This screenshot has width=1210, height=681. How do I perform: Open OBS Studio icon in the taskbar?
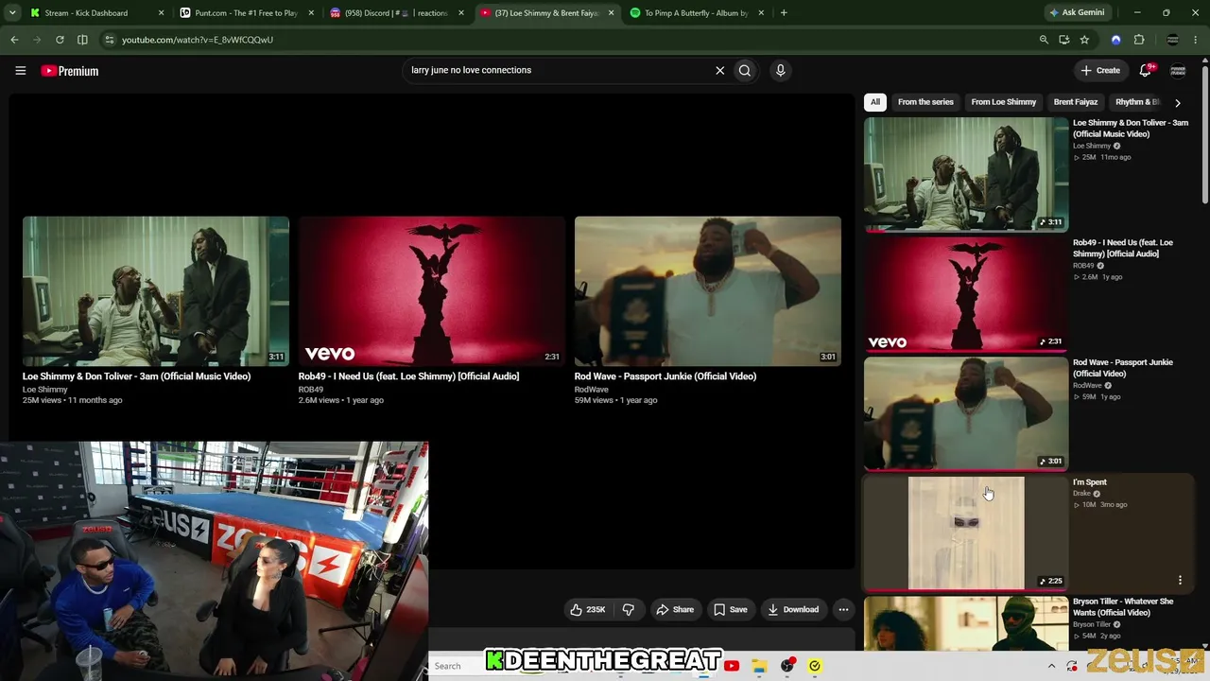[786, 666]
